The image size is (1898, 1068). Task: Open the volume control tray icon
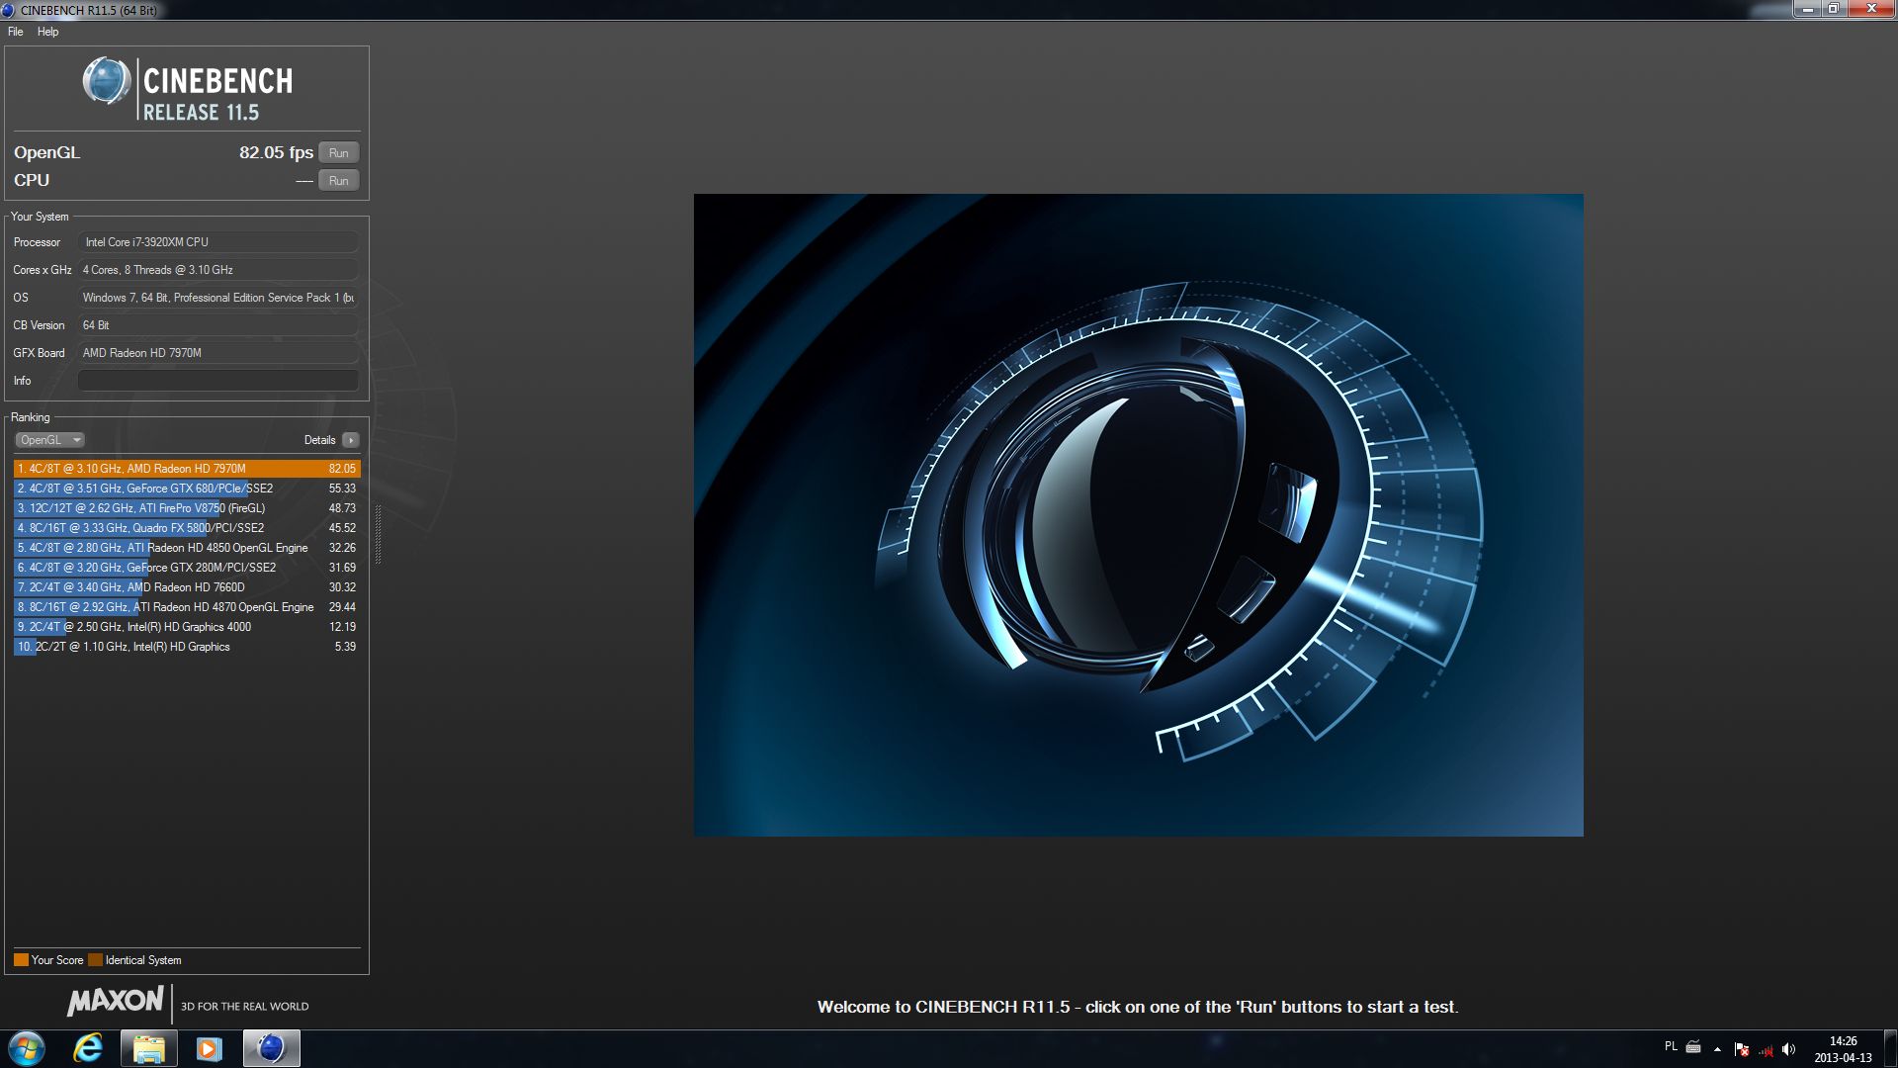pyautogui.click(x=1788, y=1049)
